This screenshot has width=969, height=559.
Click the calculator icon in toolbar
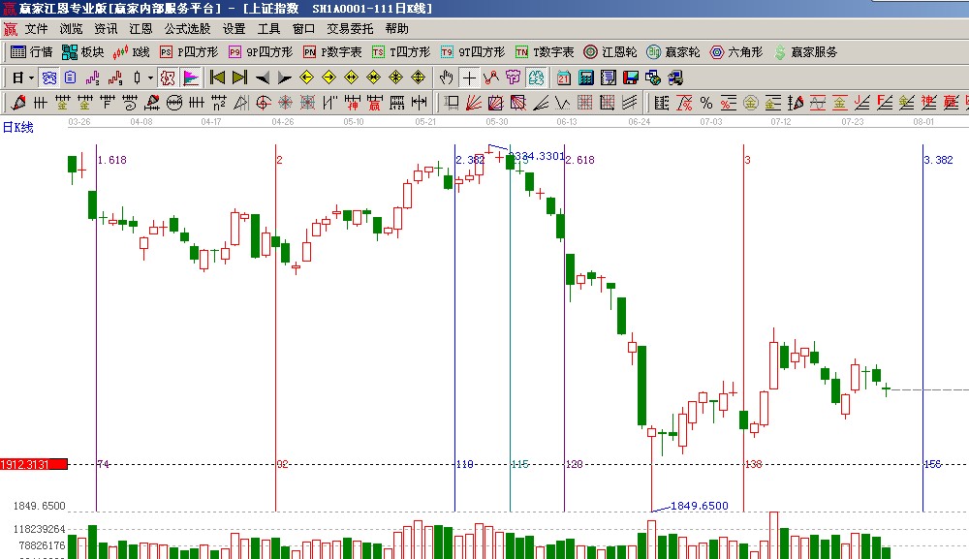[586, 78]
